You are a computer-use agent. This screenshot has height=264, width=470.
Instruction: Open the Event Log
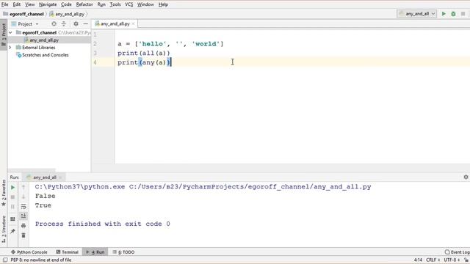click(x=457, y=252)
